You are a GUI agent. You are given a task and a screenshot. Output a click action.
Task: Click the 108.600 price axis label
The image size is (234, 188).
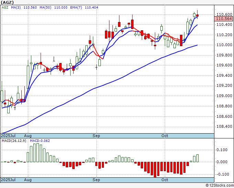pos(224,116)
